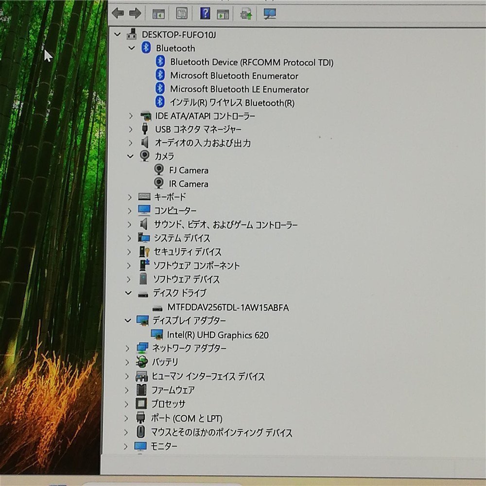Select インテル(R) ワイヤレス Bluetooth(R)
This screenshot has width=486, height=486.
coord(232,103)
